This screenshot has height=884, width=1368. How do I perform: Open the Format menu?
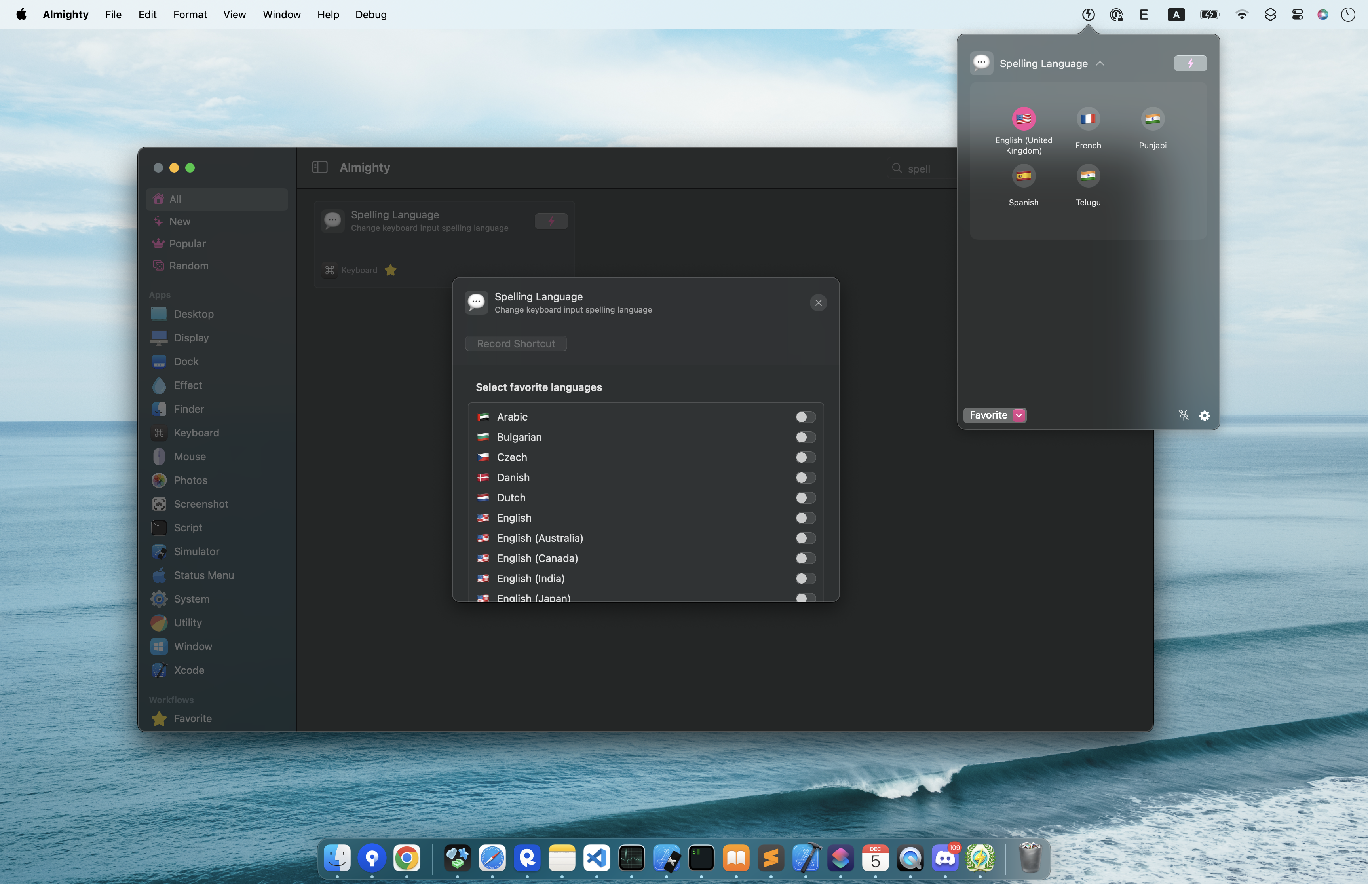190,15
